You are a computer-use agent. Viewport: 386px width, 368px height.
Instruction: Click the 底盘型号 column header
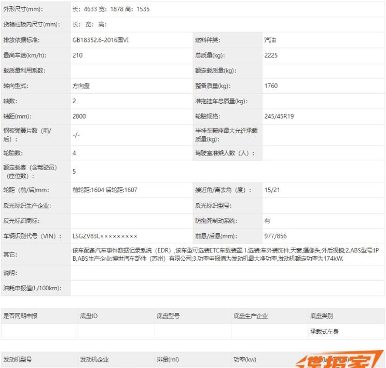coord(168,316)
